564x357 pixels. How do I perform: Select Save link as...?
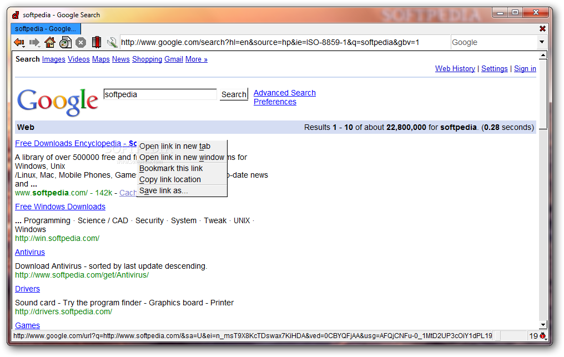click(x=182, y=191)
